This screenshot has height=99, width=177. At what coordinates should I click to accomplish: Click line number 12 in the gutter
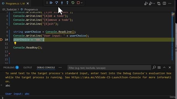6,48
